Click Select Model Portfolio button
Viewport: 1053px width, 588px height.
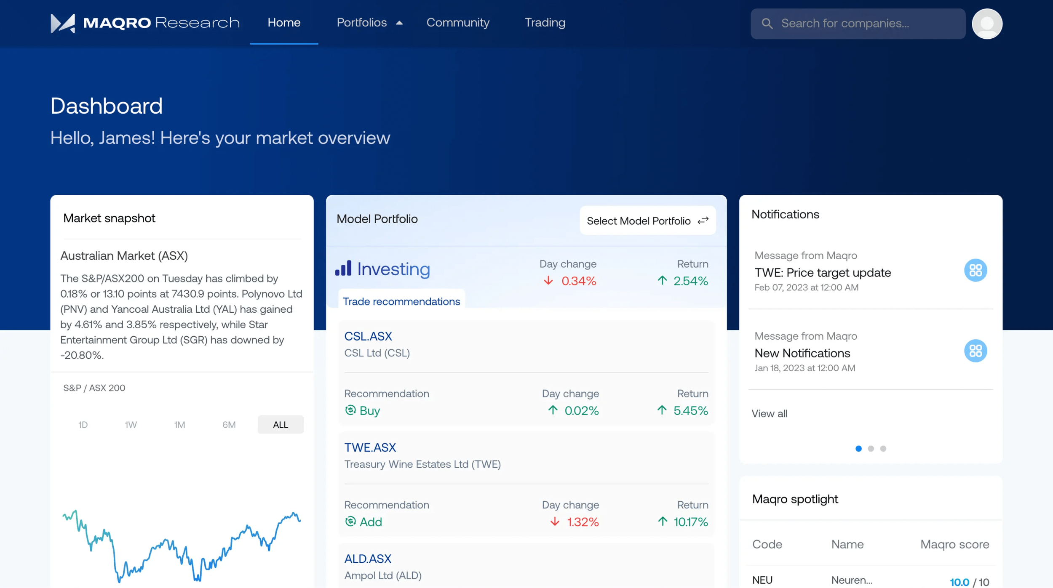647,221
